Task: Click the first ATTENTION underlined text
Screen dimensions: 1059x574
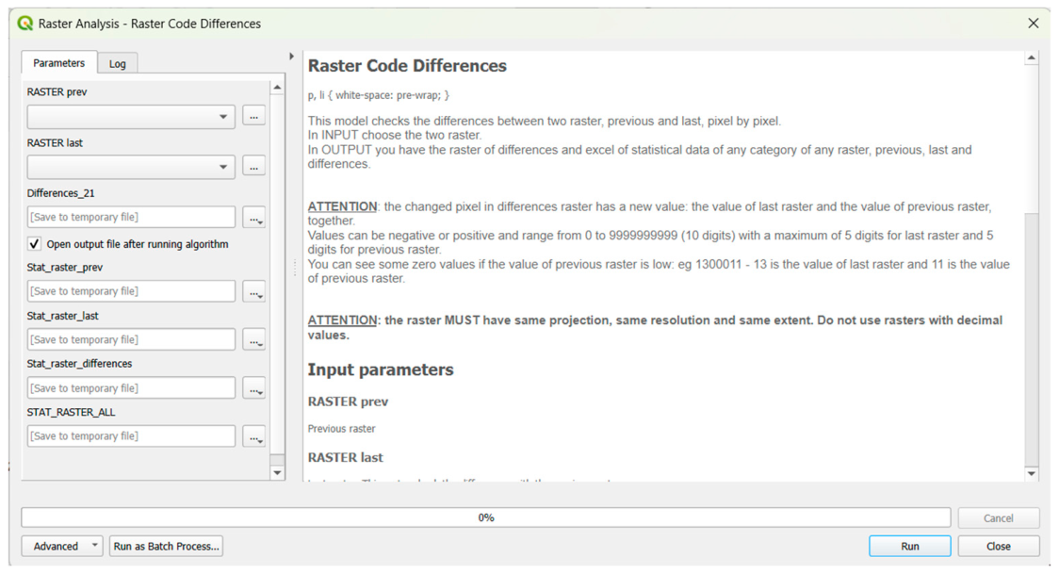Action: pos(342,206)
